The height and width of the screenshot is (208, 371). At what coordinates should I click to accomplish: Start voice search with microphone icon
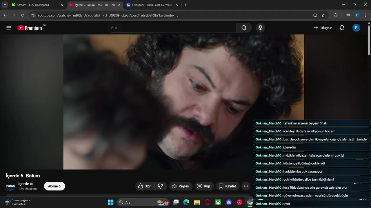260,28
